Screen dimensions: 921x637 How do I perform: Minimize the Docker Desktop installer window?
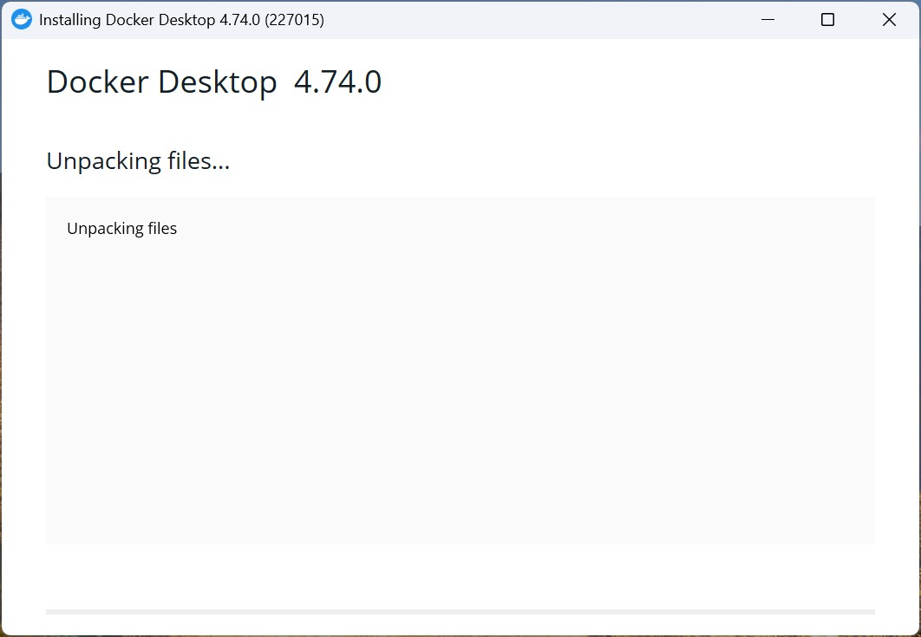(767, 19)
